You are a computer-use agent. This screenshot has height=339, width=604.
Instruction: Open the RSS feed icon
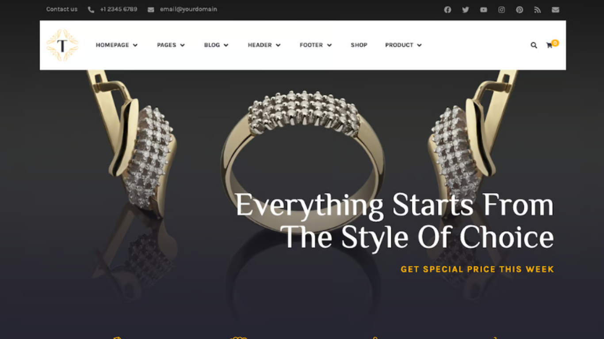(537, 10)
